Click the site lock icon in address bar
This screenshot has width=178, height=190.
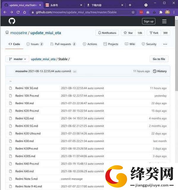tap(33, 12)
